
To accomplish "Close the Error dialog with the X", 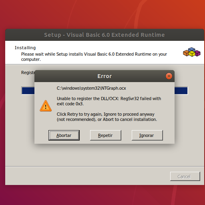I will (x=169, y=76).
